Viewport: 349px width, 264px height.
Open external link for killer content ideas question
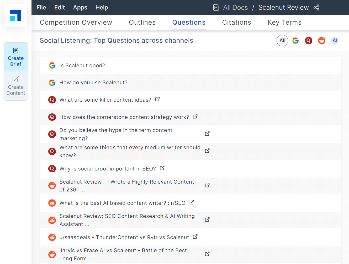click(157, 99)
